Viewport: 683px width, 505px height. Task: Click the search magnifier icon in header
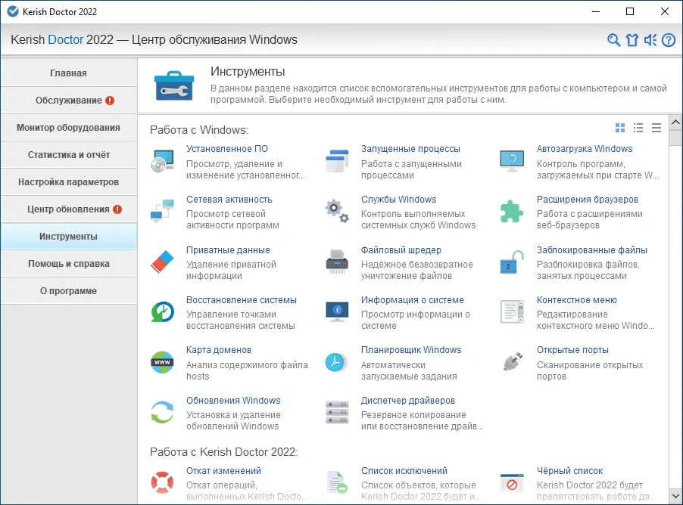[614, 40]
